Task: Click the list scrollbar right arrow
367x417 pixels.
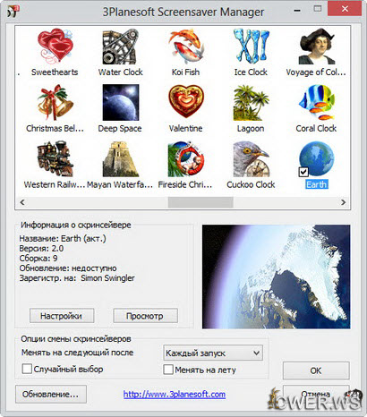Action: (x=343, y=202)
